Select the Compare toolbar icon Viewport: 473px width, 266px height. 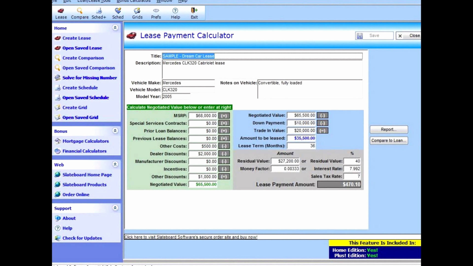pos(79,13)
